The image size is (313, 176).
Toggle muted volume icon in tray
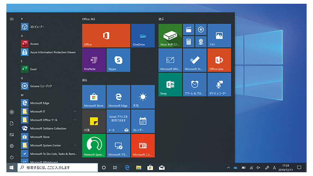(x=259, y=168)
